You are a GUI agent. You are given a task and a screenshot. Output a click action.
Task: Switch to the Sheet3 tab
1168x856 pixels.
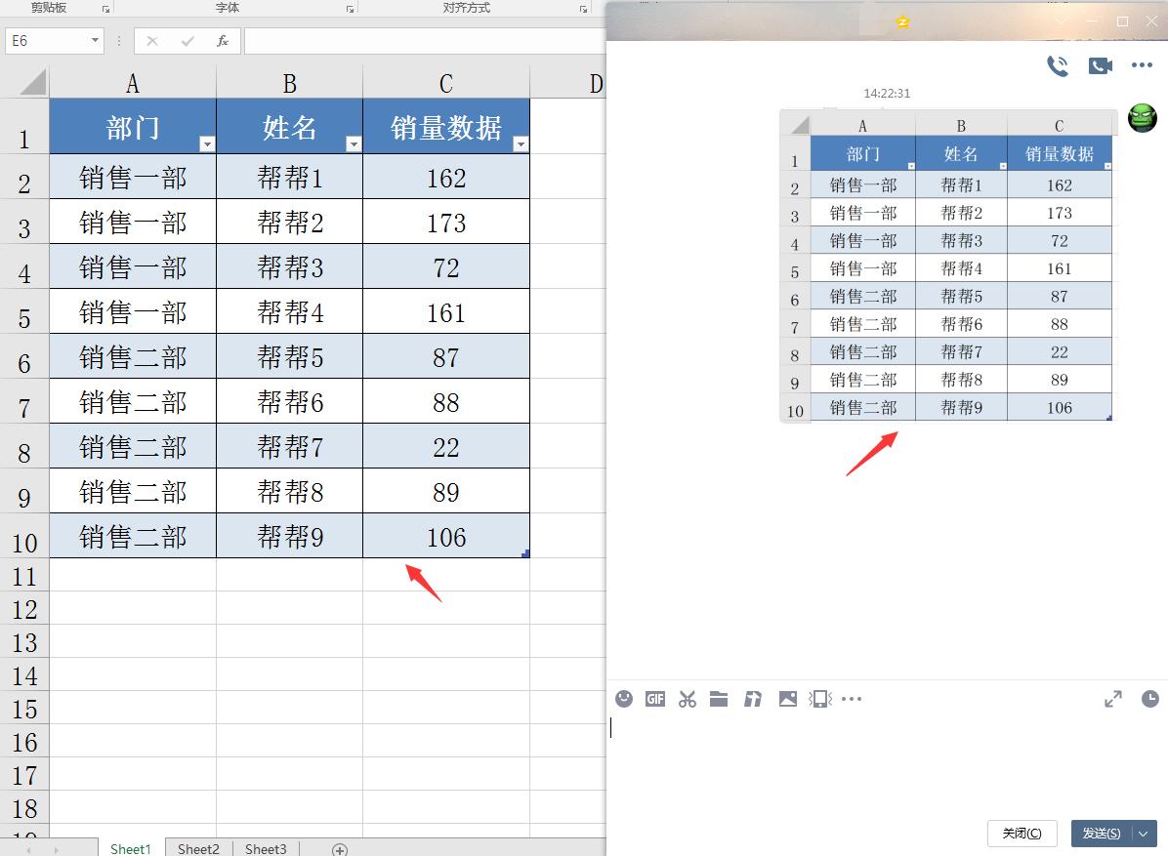(x=266, y=848)
